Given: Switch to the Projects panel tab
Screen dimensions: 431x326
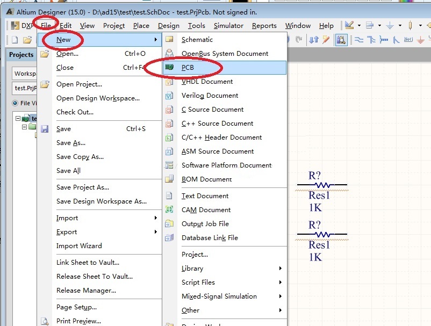Looking at the screenshot, I should pos(21,55).
